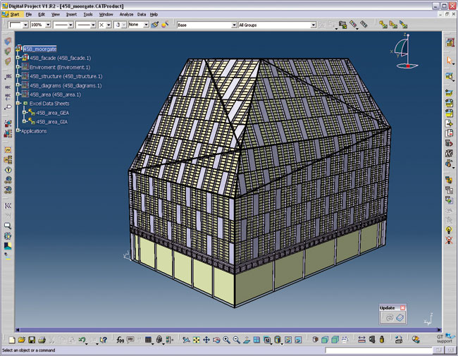The width and height of the screenshot is (458, 356).
Task: Expand the 458_facade tree node
Action: (18, 58)
